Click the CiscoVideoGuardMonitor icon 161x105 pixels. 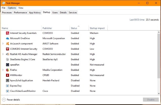pos(8,91)
